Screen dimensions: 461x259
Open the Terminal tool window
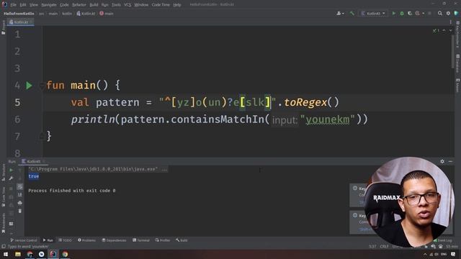pyautogui.click(x=141, y=240)
